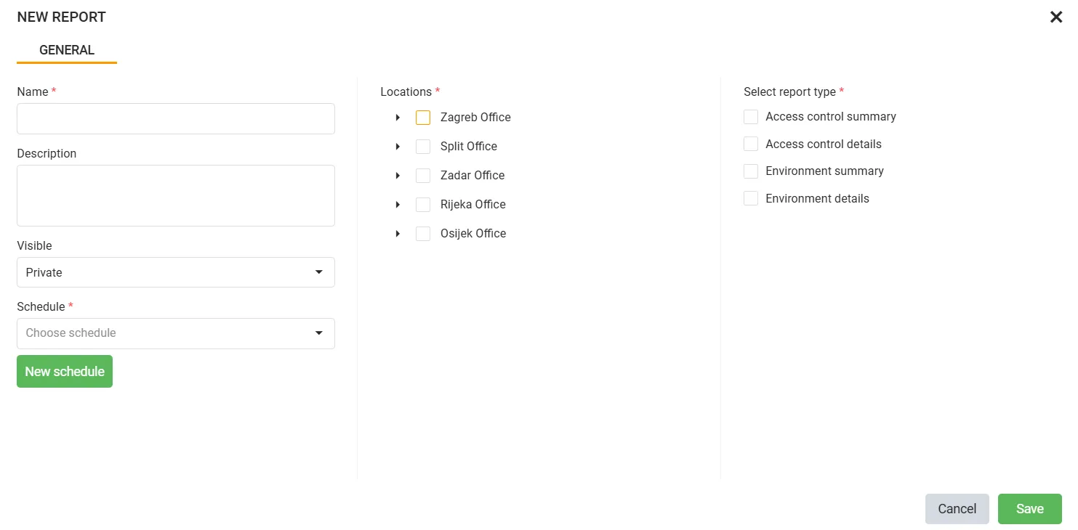Expand the Osijek Office location arrow
The height and width of the screenshot is (530, 1078).
coord(398,234)
